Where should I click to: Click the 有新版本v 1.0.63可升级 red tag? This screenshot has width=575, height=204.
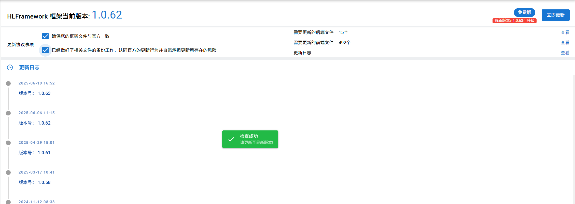(514, 21)
